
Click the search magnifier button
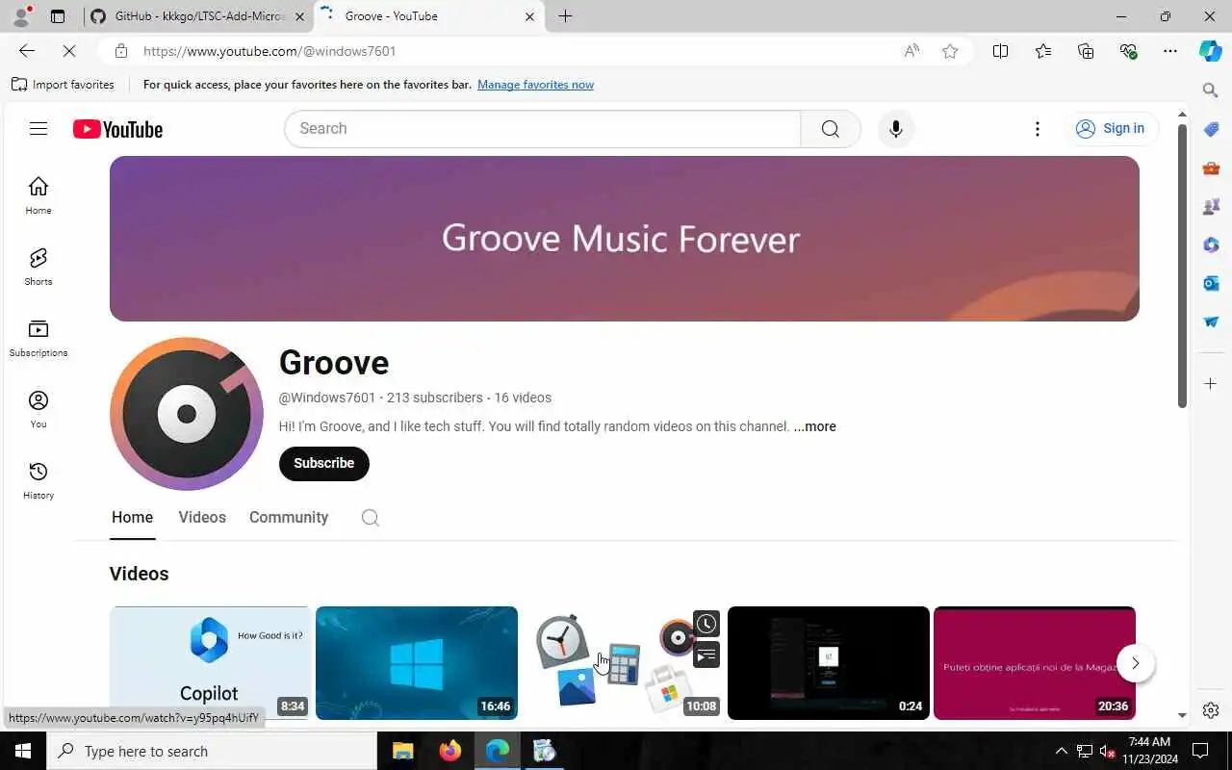tap(830, 129)
